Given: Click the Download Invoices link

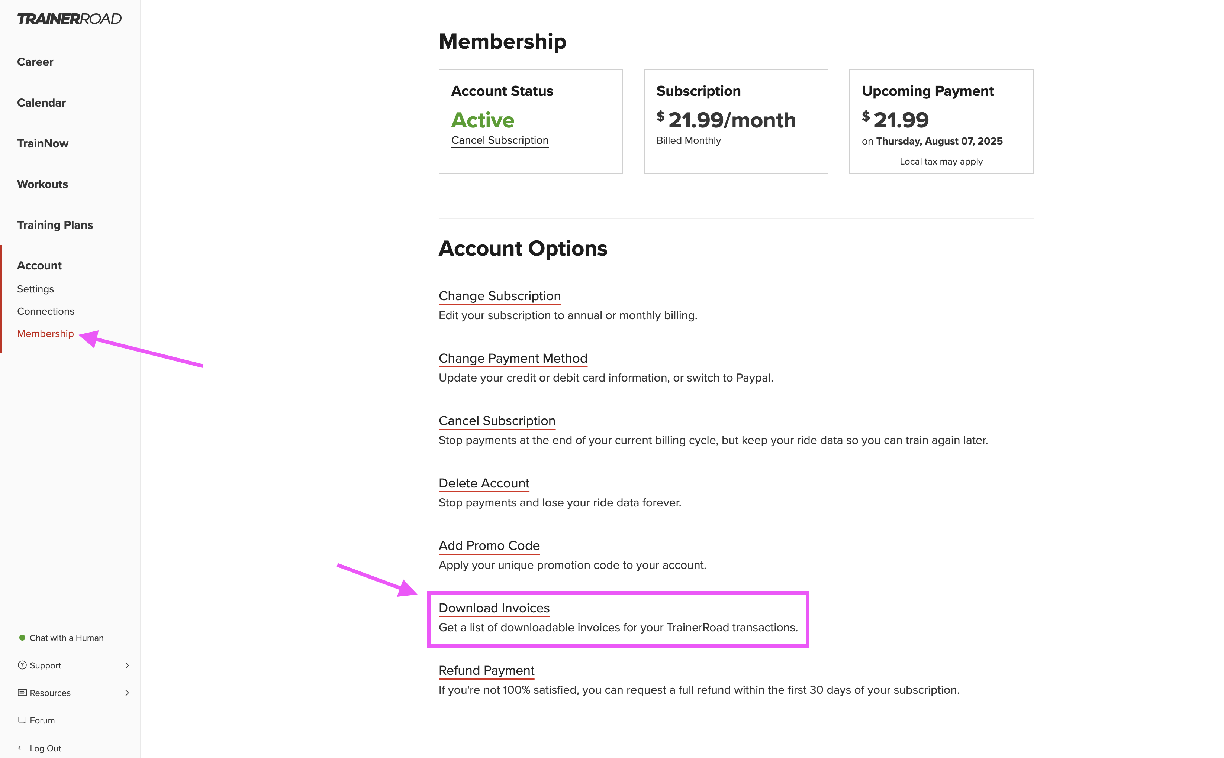Looking at the screenshot, I should click(x=494, y=608).
